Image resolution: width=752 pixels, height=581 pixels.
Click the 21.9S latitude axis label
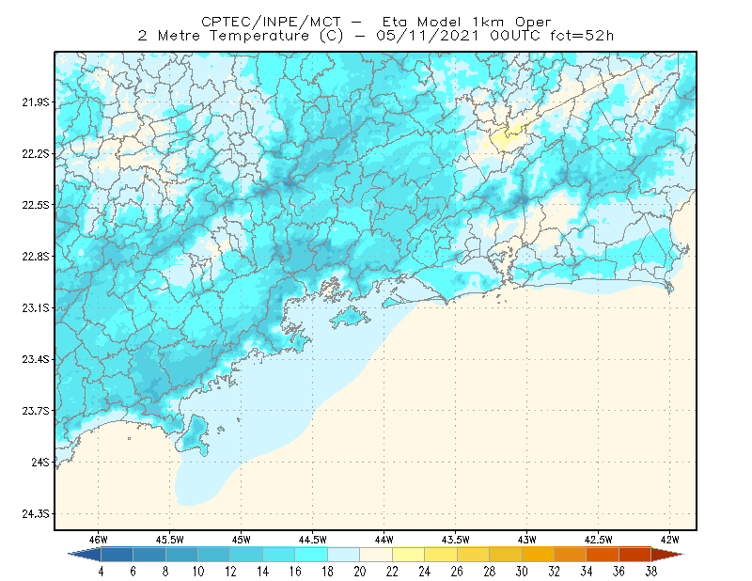(36, 102)
